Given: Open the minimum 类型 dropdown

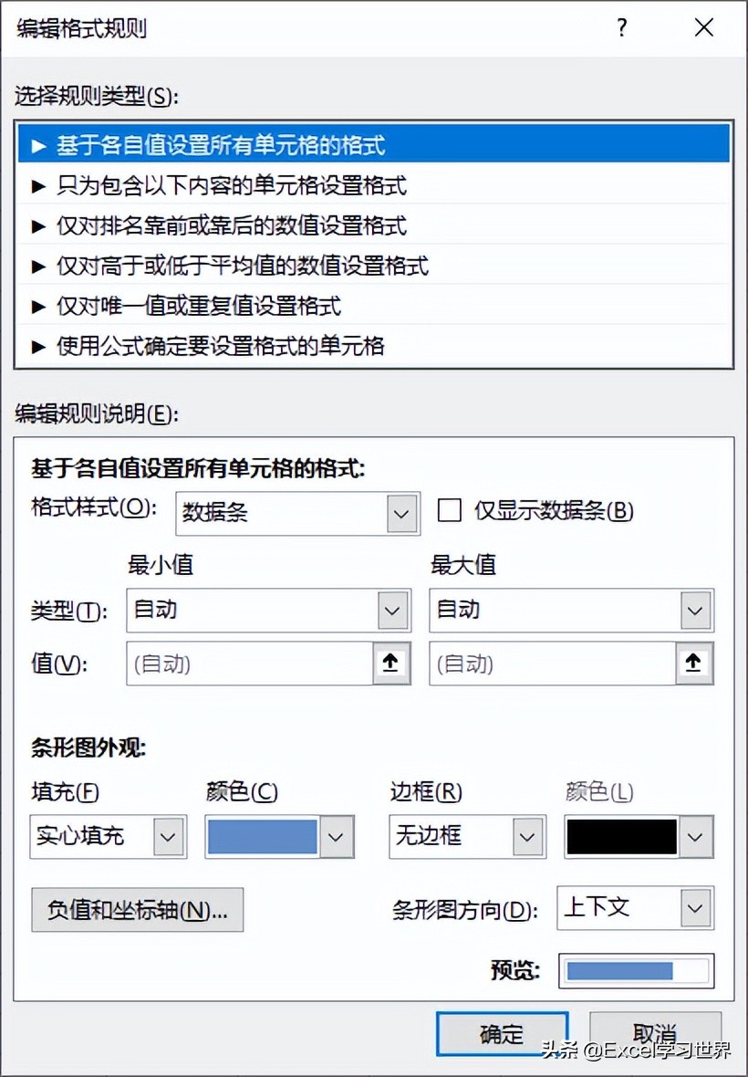Looking at the screenshot, I should pos(268,610).
